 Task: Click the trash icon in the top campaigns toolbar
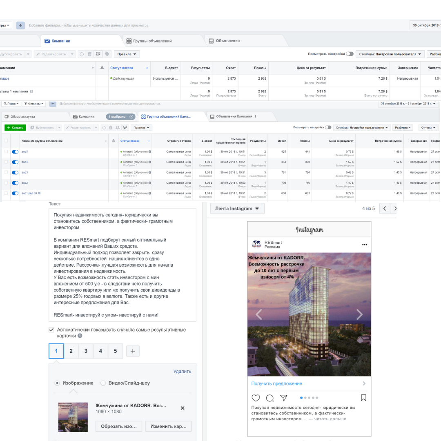89,54
